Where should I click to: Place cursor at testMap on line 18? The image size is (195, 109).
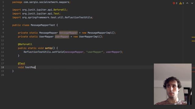30,67
